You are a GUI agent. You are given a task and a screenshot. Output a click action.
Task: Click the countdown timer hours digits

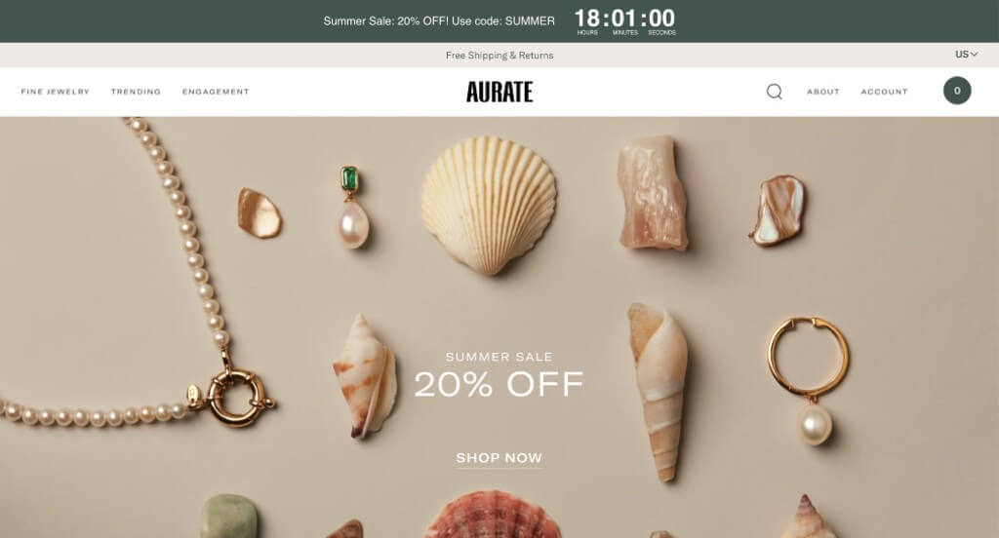(586, 19)
